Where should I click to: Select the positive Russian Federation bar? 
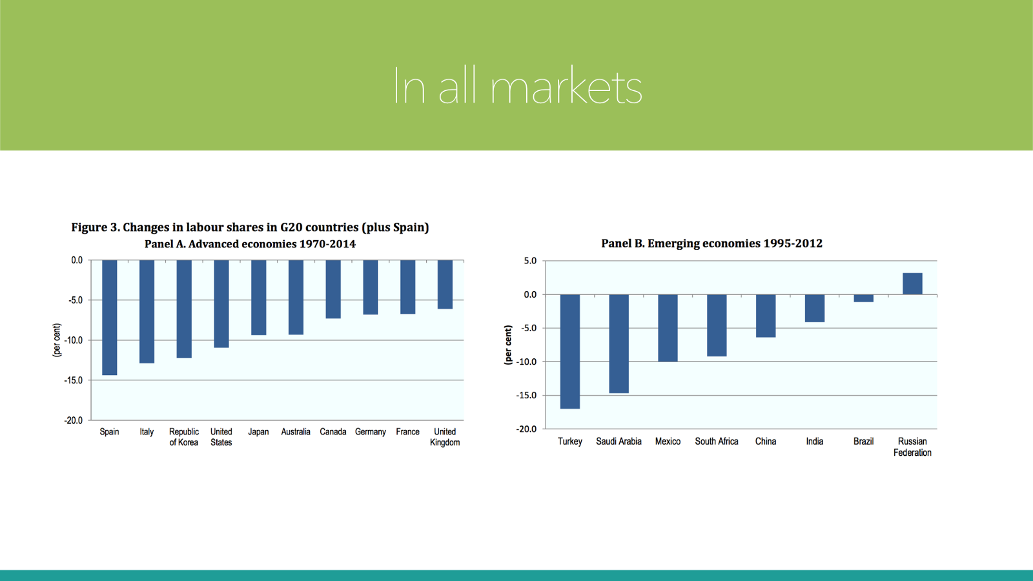(912, 284)
